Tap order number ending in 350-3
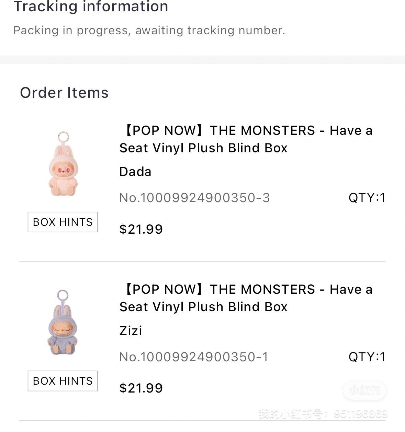The height and width of the screenshot is (432, 405). pyautogui.click(x=194, y=198)
